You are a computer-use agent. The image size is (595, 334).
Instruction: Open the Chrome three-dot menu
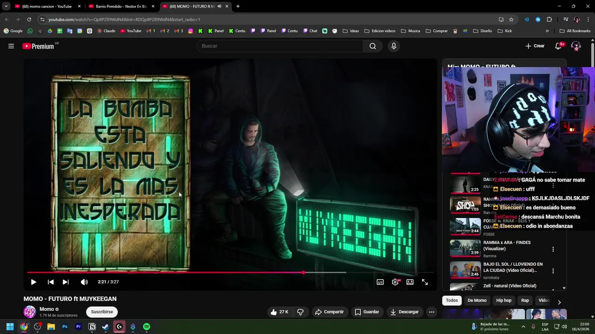pyautogui.click(x=588, y=19)
